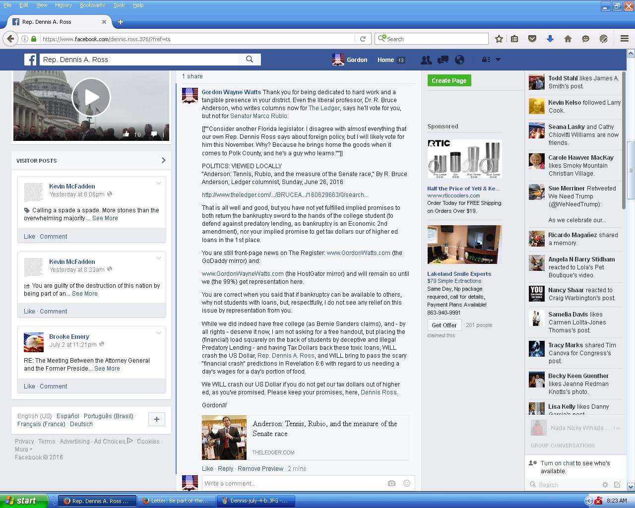This screenshot has width=635, height=508.
Task: Click the page scrollbar down arrow
Action: tap(631, 487)
